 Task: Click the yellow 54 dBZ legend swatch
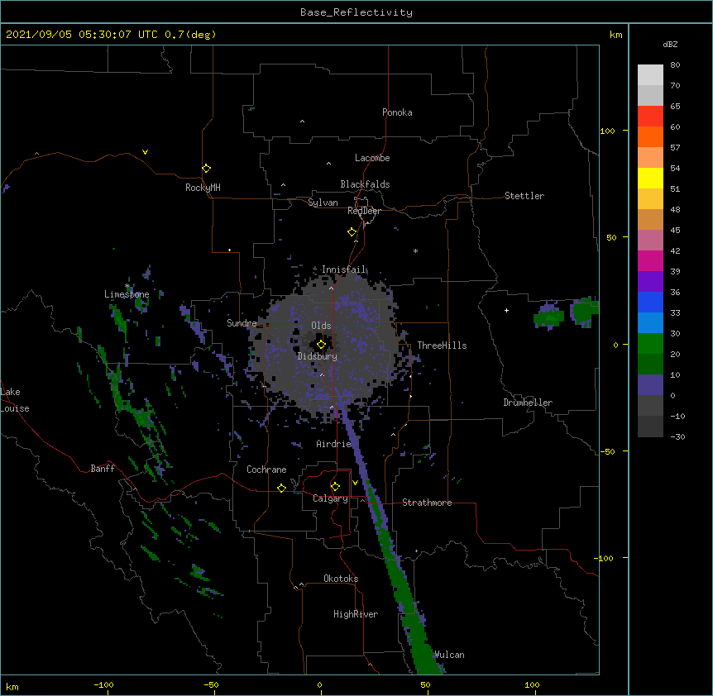[650, 178]
